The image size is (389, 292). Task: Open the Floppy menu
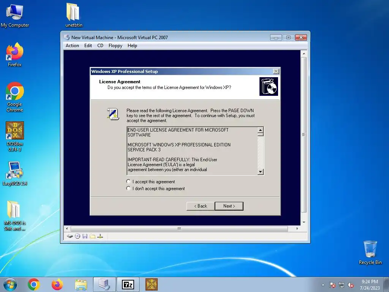(115, 46)
